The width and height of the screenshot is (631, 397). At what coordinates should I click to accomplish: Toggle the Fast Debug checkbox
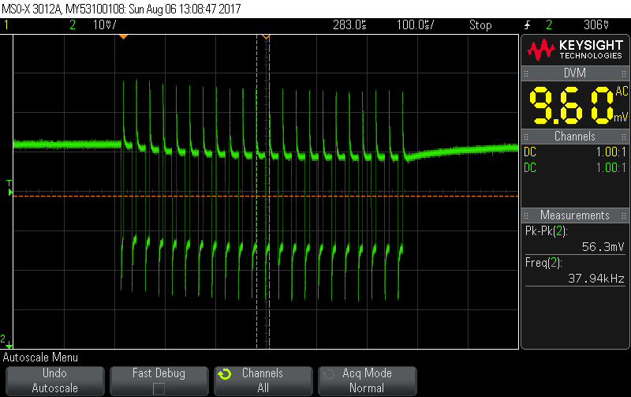[x=159, y=388]
